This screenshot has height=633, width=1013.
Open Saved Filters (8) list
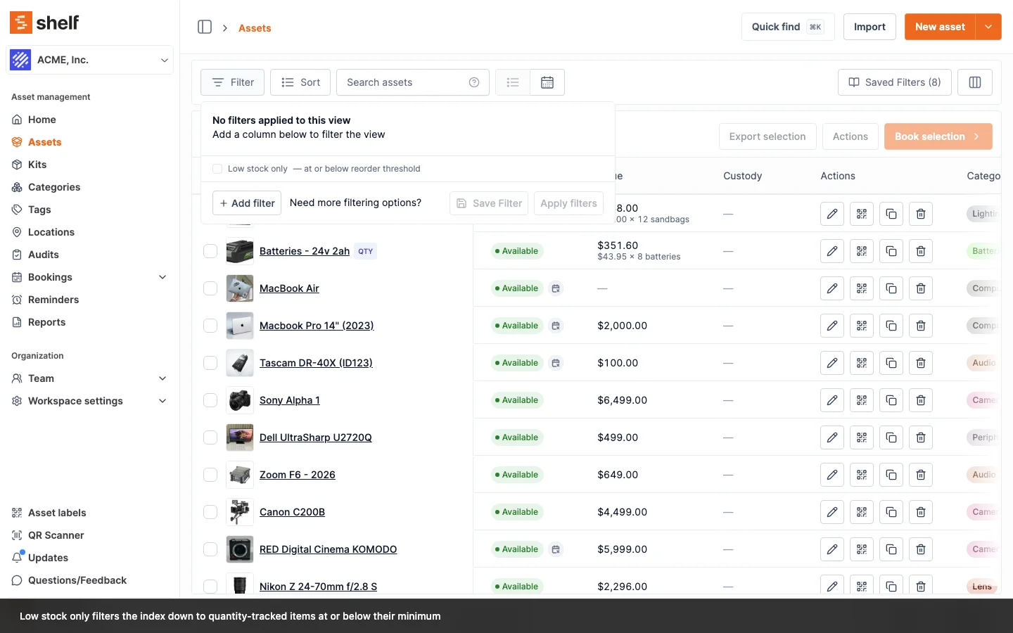tap(895, 82)
